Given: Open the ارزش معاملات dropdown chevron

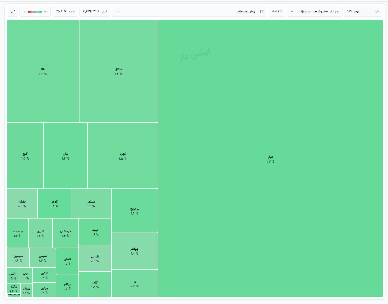Looking at the screenshot, I should coord(118,12).
